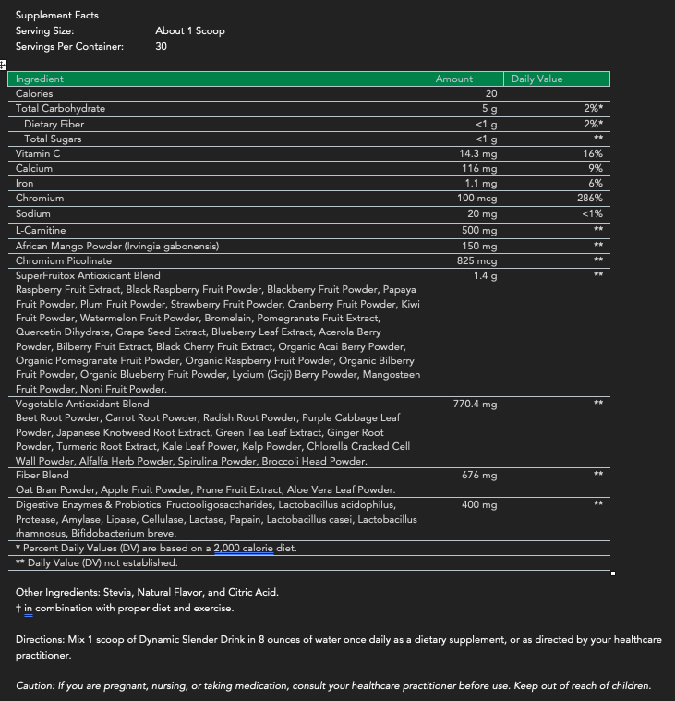Click the "About 1 Scoop" serving size value
Image resolution: width=675 pixels, height=701 pixels.
(189, 30)
